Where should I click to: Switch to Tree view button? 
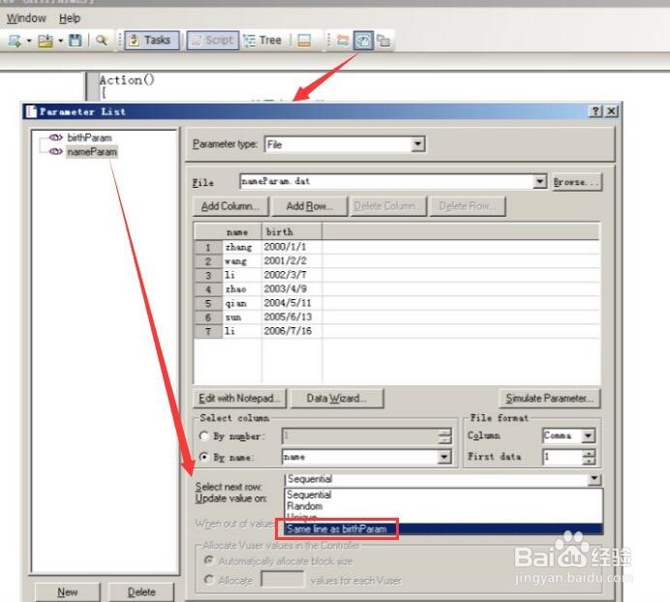262,40
